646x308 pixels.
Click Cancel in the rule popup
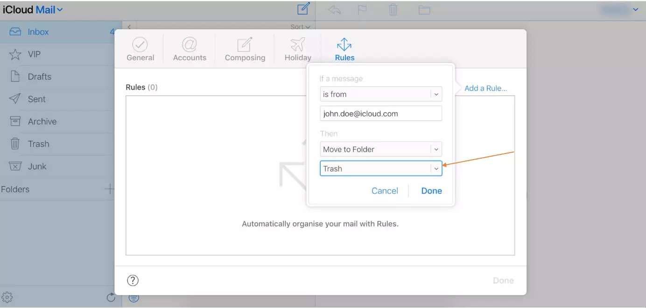pyautogui.click(x=385, y=191)
